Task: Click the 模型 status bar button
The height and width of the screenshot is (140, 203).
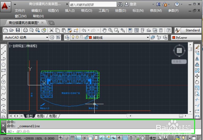Action: tap(153, 138)
